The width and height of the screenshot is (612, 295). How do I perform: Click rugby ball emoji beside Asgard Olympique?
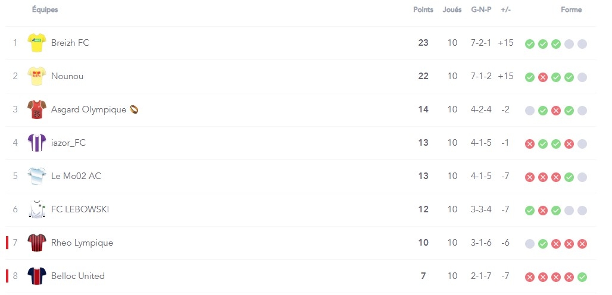(x=134, y=109)
